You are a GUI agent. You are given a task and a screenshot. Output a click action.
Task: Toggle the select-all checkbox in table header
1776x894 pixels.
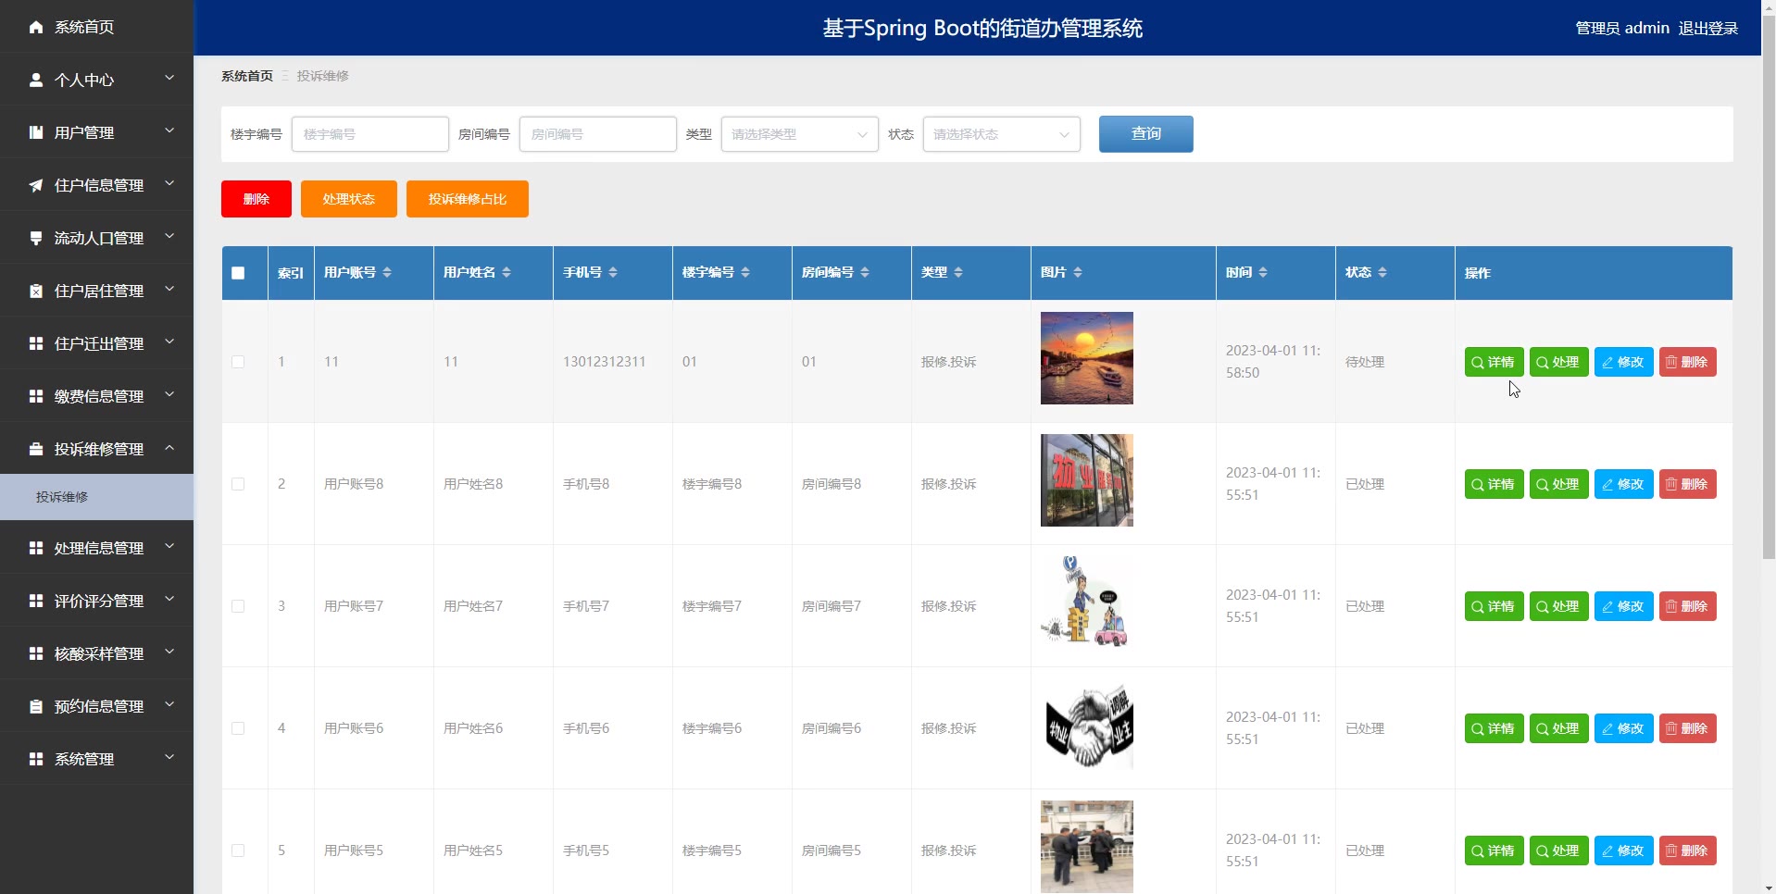pos(238,273)
